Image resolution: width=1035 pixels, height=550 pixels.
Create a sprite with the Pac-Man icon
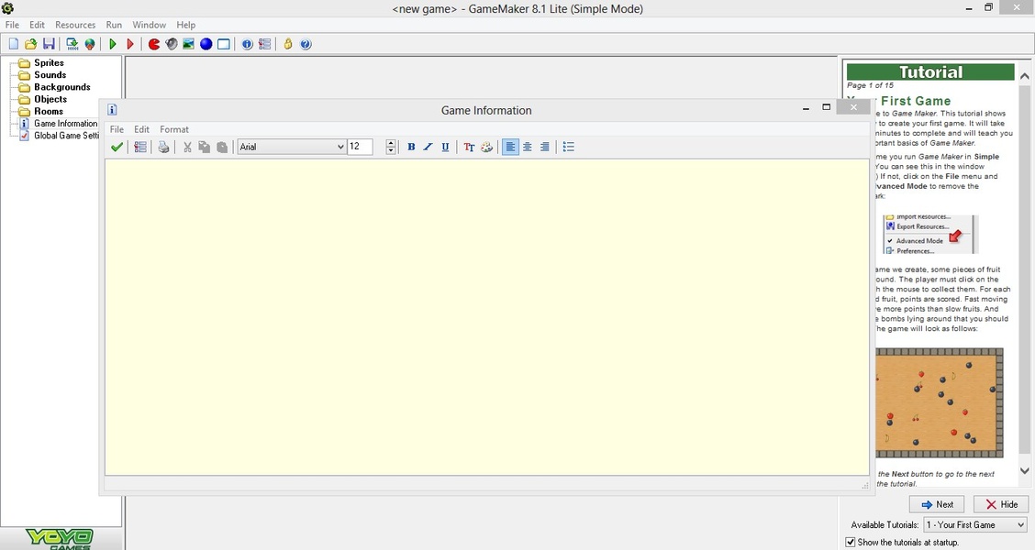tap(154, 44)
